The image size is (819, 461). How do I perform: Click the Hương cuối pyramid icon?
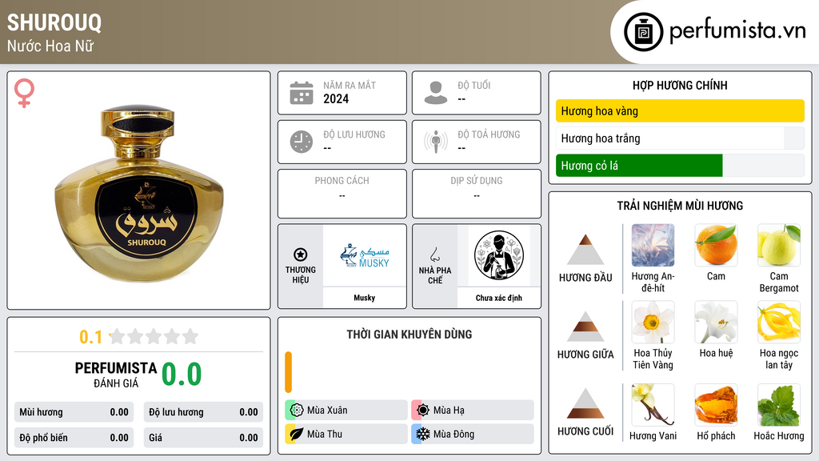(585, 403)
